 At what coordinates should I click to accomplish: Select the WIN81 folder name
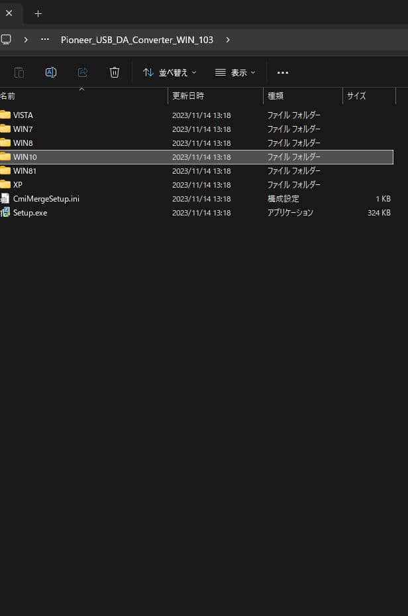(25, 171)
